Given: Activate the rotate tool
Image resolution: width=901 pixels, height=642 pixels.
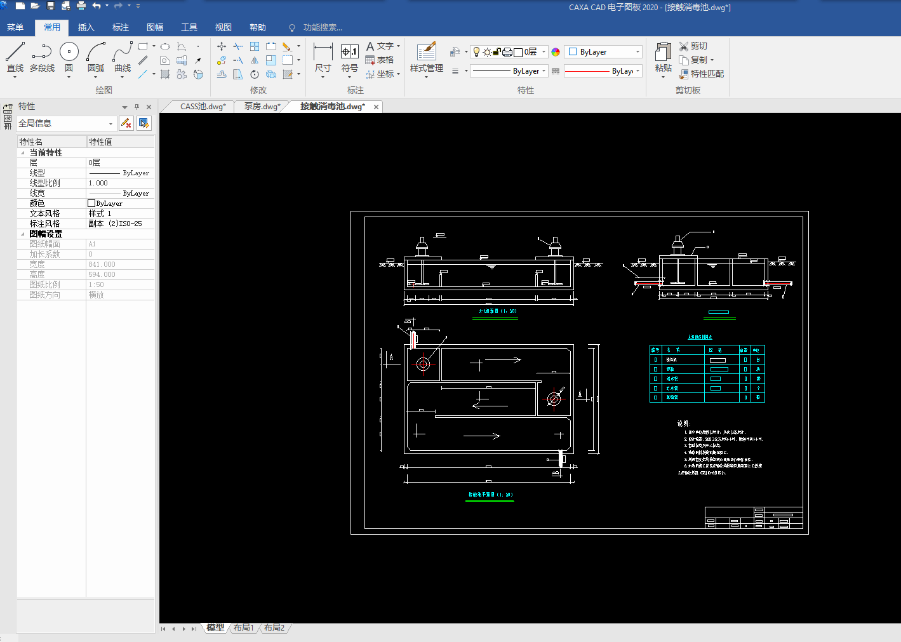Looking at the screenshot, I should [x=255, y=74].
